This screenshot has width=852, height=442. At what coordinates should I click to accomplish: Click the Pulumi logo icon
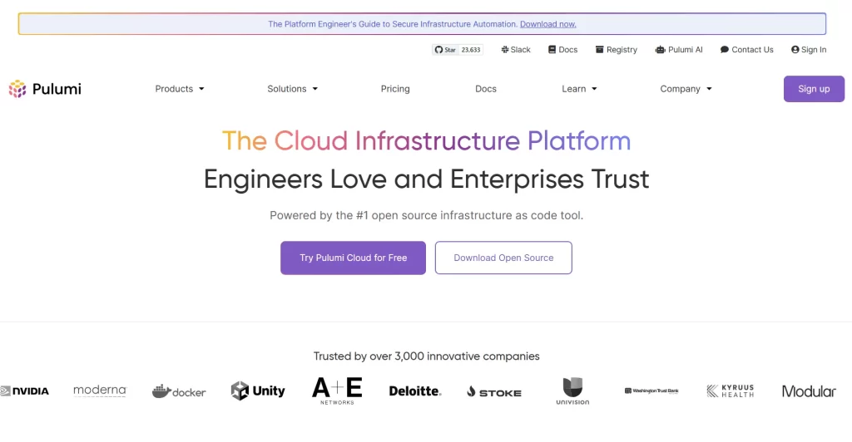click(x=17, y=88)
